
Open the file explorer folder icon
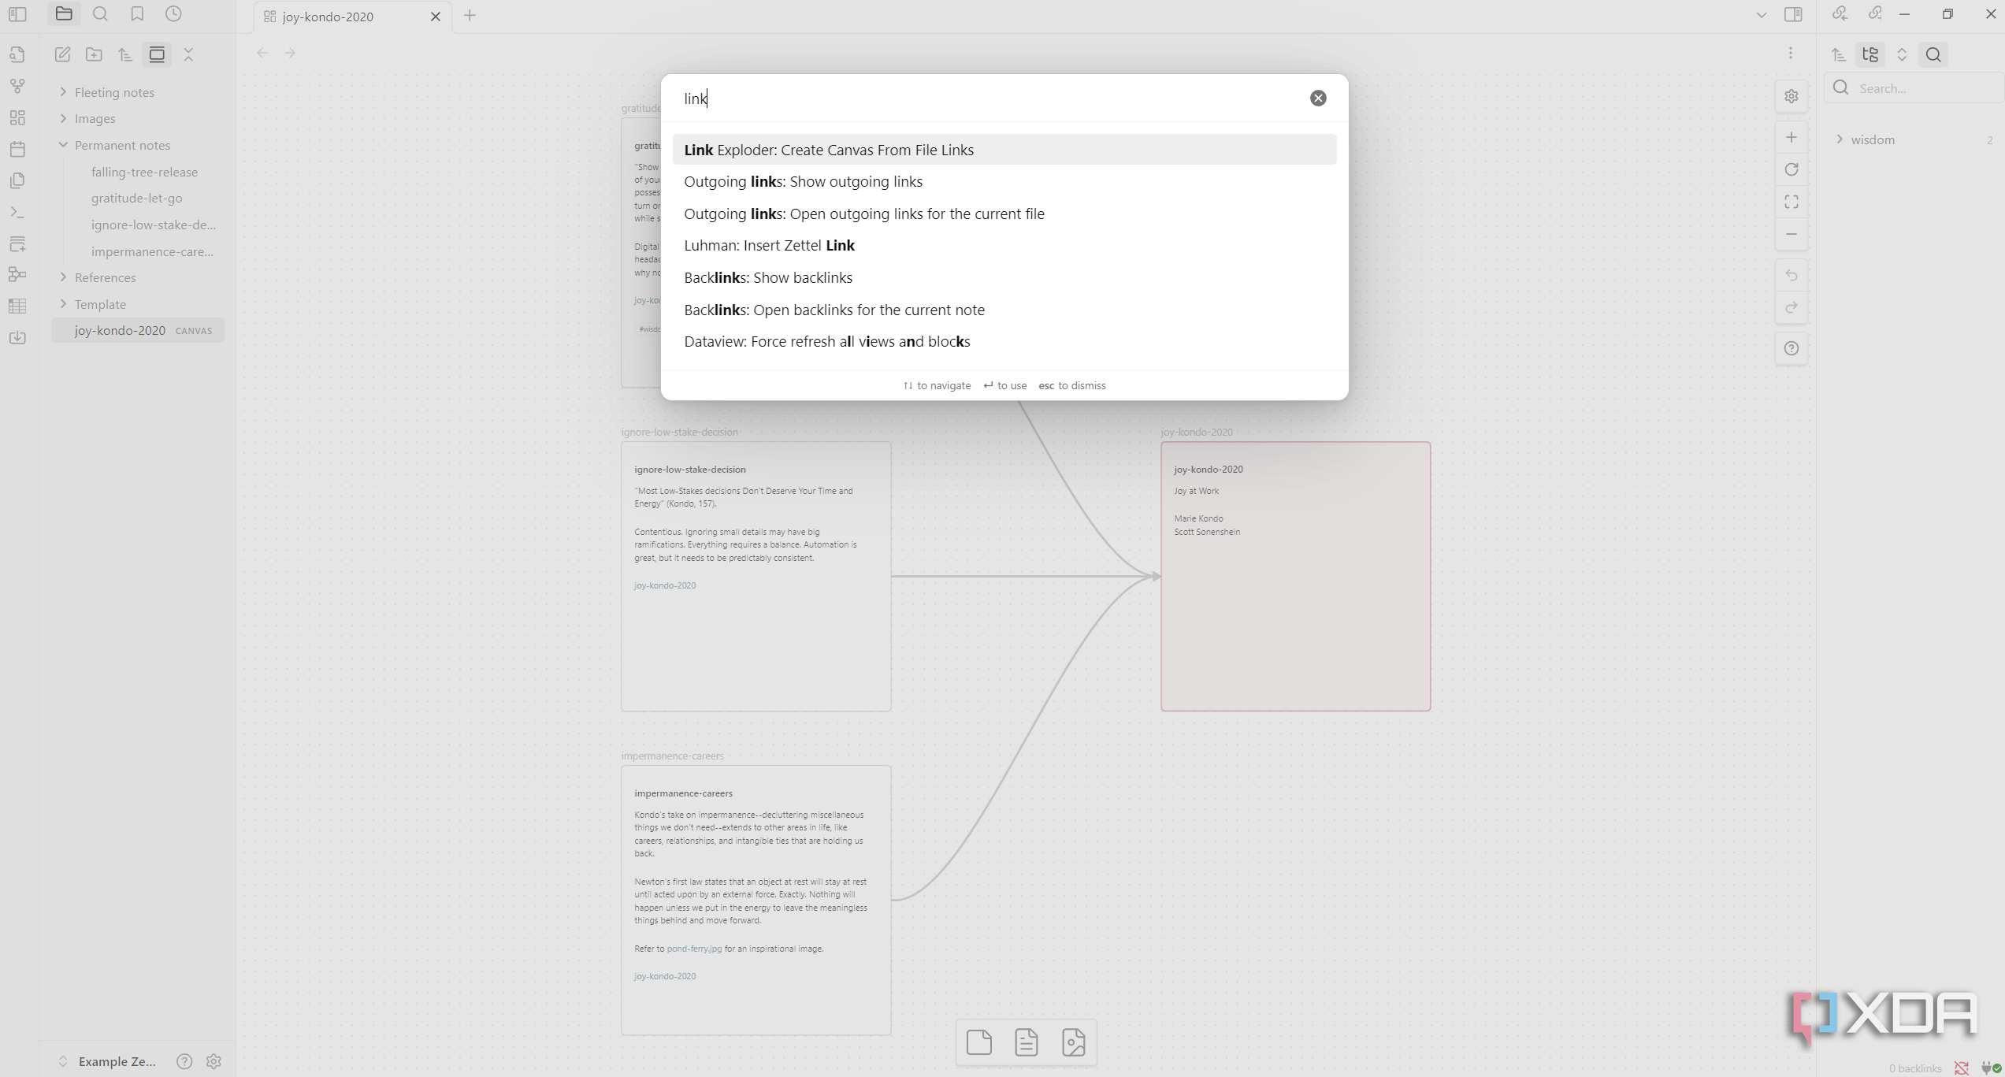[64, 14]
